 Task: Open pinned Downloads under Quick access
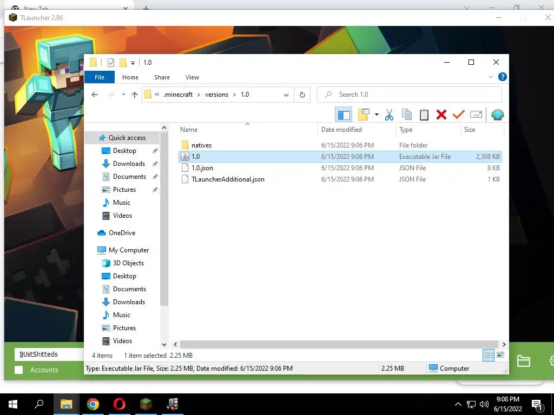tap(129, 164)
